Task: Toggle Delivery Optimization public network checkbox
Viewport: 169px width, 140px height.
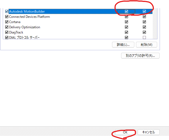Action: click(144, 27)
